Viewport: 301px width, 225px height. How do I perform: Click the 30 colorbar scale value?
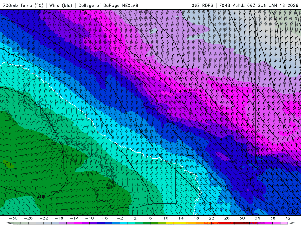[242, 218]
